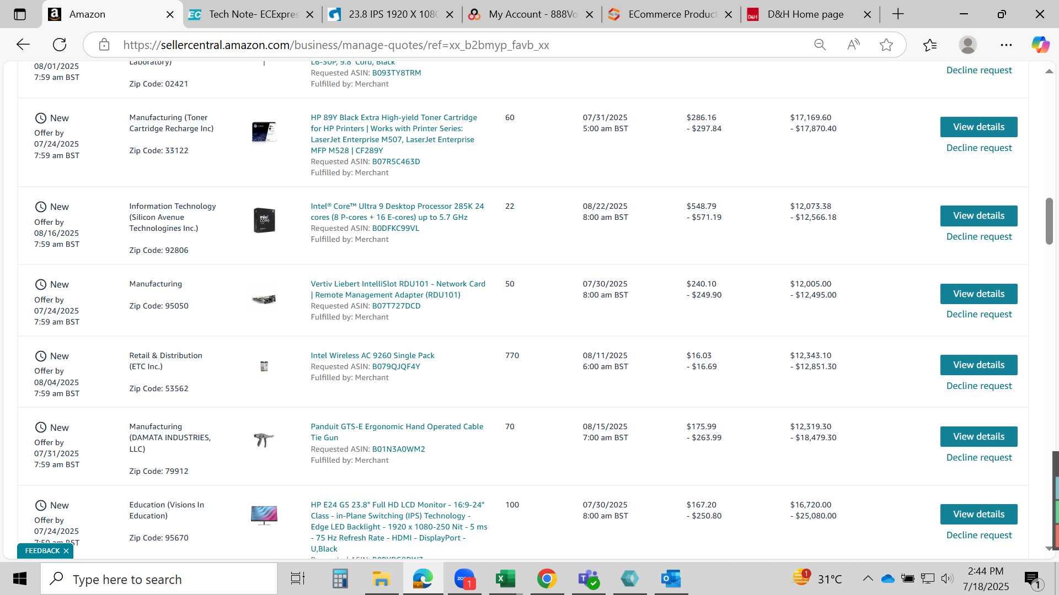This screenshot has height=595, width=1059.
Task: Launch Calculator from the taskbar
Action: tap(340, 579)
